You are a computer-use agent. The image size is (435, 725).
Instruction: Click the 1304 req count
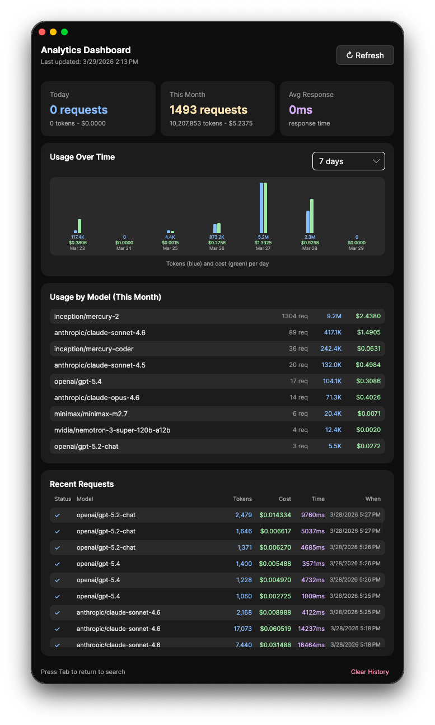tap(295, 316)
